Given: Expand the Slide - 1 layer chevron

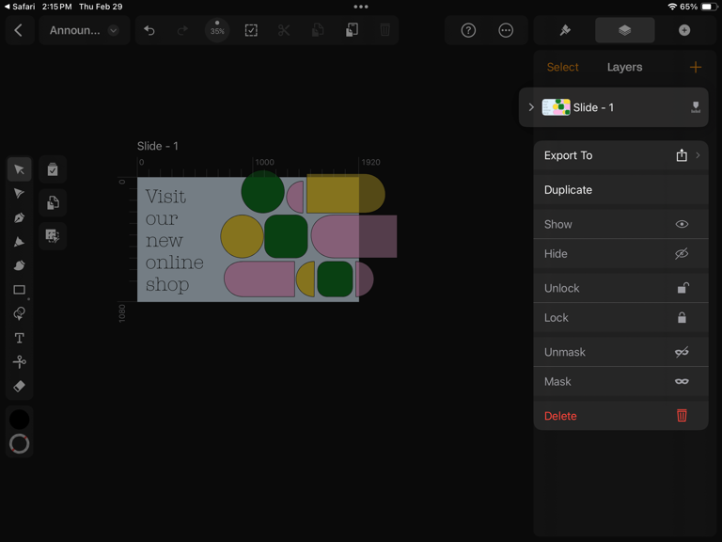Looking at the screenshot, I should (531, 107).
